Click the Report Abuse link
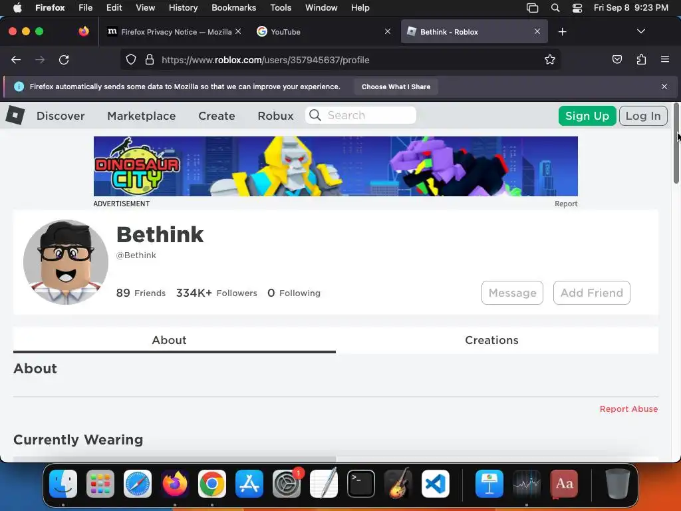 pyautogui.click(x=628, y=409)
